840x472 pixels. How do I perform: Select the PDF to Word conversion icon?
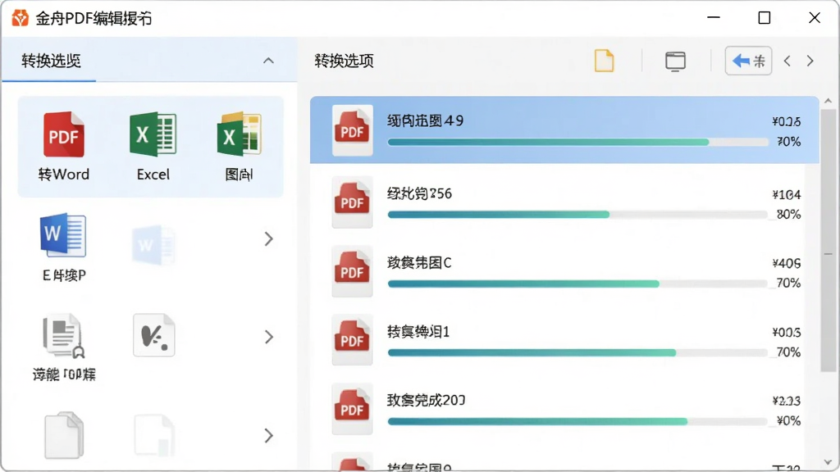64,134
